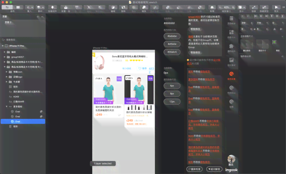The height and width of the screenshot is (174, 286).
Task: Toggle the pin-to-edge resizing control
Action: [x=247, y=44]
